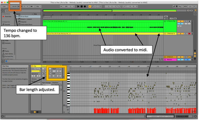The height and width of the screenshot is (120, 199).
Task: Click the 136.00 tempo field
Action: point(14,6)
